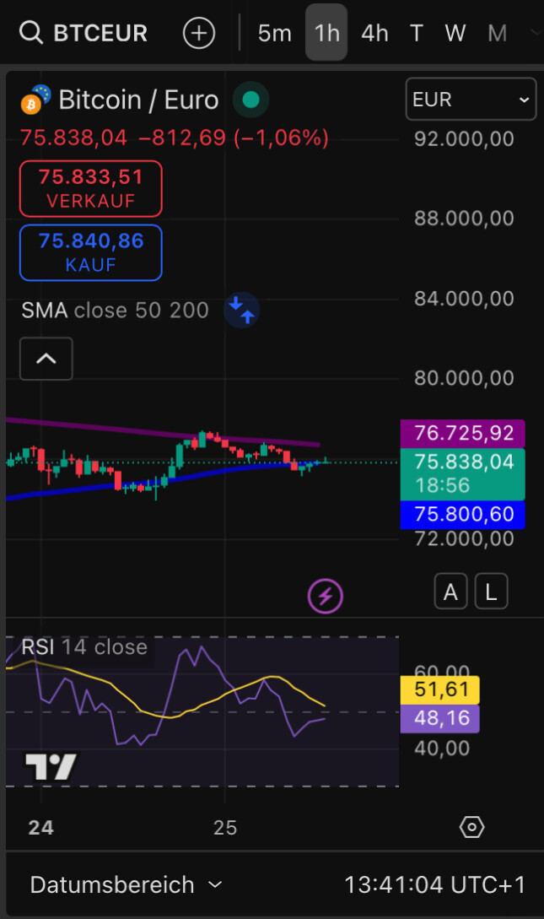Click the purple 76.725,92 SMA price label

[463, 434]
